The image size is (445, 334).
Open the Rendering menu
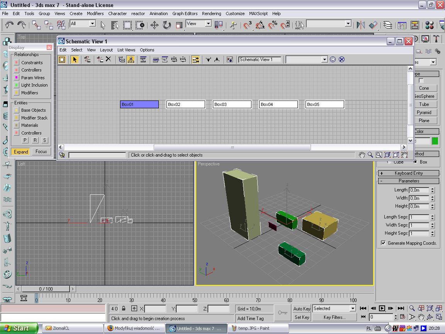click(211, 14)
